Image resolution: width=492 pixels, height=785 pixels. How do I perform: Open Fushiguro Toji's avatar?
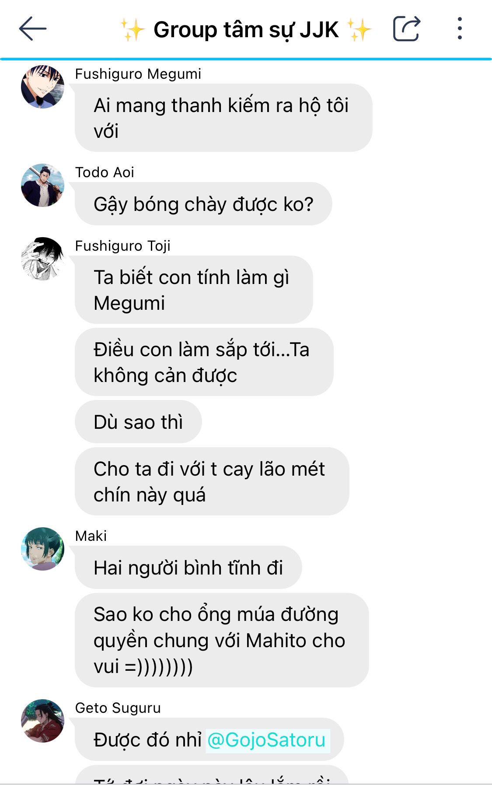(x=42, y=259)
